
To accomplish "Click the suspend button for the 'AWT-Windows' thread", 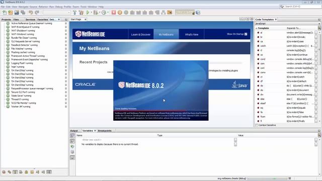I will coord(66,34).
